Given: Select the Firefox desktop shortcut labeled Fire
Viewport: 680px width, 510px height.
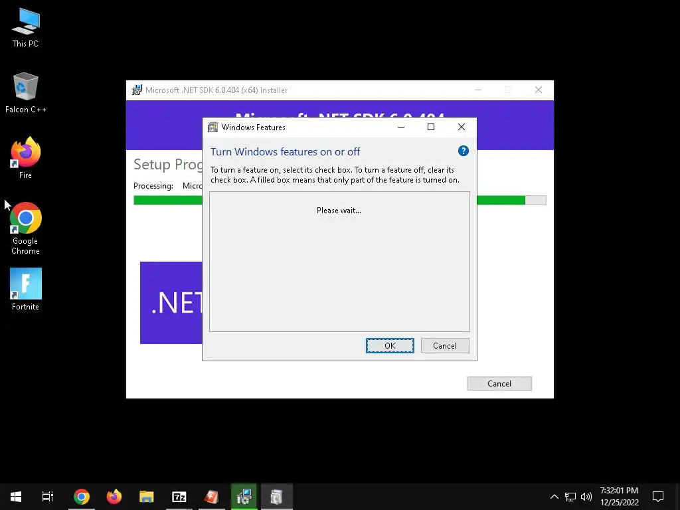Looking at the screenshot, I should [x=25, y=158].
